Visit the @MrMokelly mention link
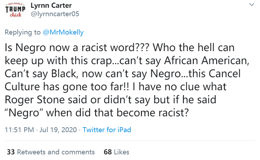 tap(63, 32)
